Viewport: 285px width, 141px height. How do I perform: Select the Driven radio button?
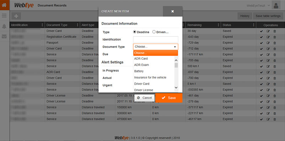(x=154, y=32)
